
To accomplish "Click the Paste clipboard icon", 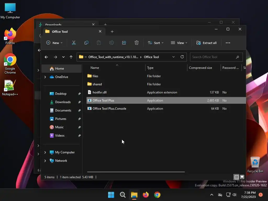I will point(99,43).
